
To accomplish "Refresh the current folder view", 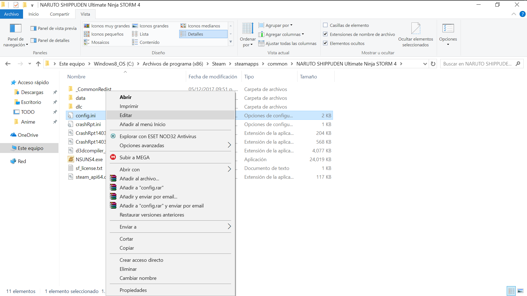I will [433, 64].
